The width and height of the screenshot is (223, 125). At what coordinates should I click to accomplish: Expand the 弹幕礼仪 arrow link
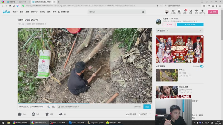tap(138, 107)
